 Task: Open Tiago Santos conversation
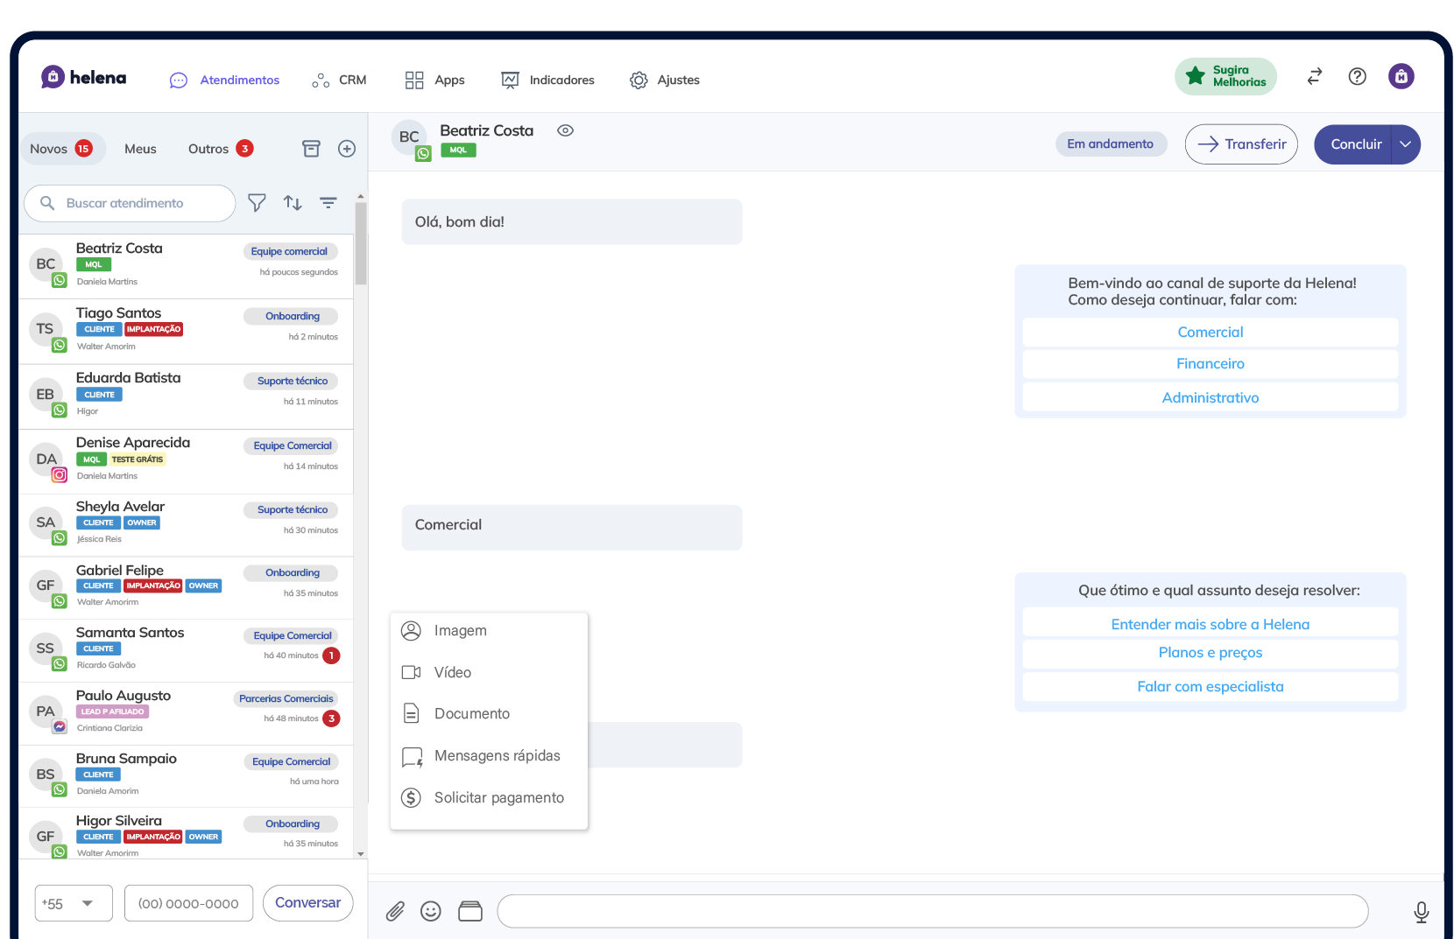click(x=186, y=332)
